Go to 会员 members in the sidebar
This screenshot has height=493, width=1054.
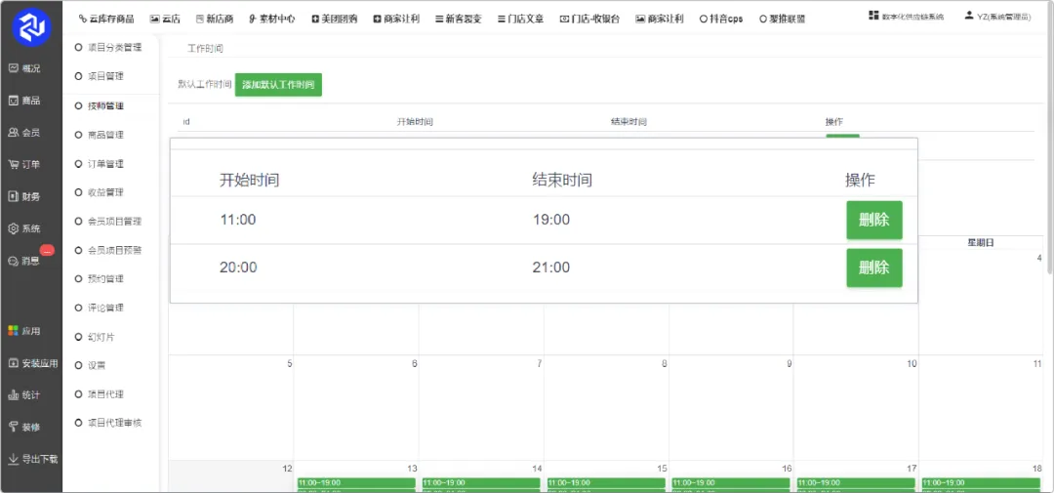click(x=25, y=133)
